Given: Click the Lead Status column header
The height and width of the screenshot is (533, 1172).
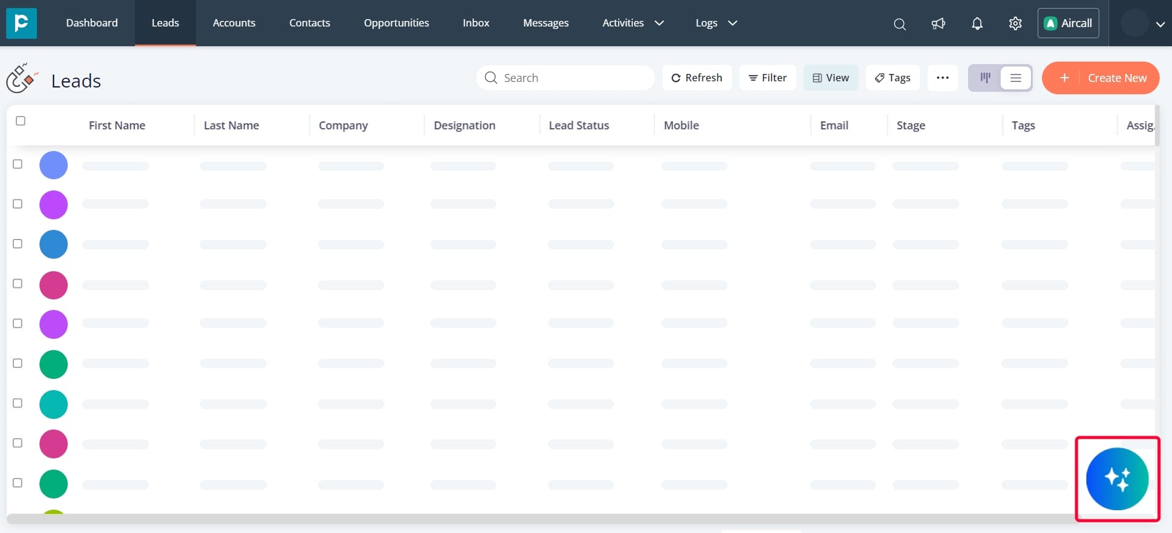Looking at the screenshot, I should [x=579, y=125].
